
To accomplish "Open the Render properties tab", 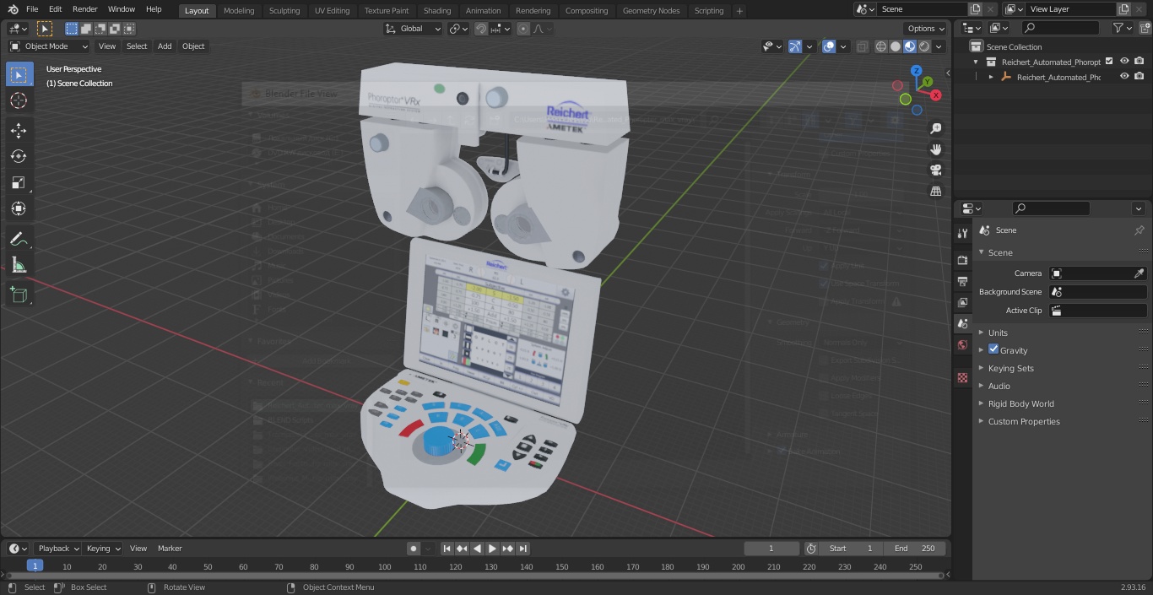I will (962, 260).
